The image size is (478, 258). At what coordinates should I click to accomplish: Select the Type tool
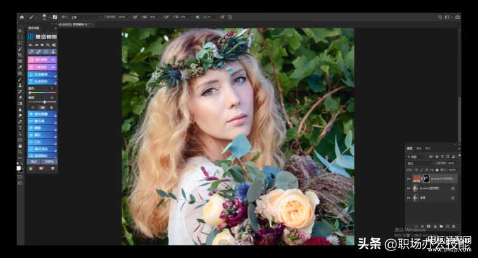tap(20, 128)
